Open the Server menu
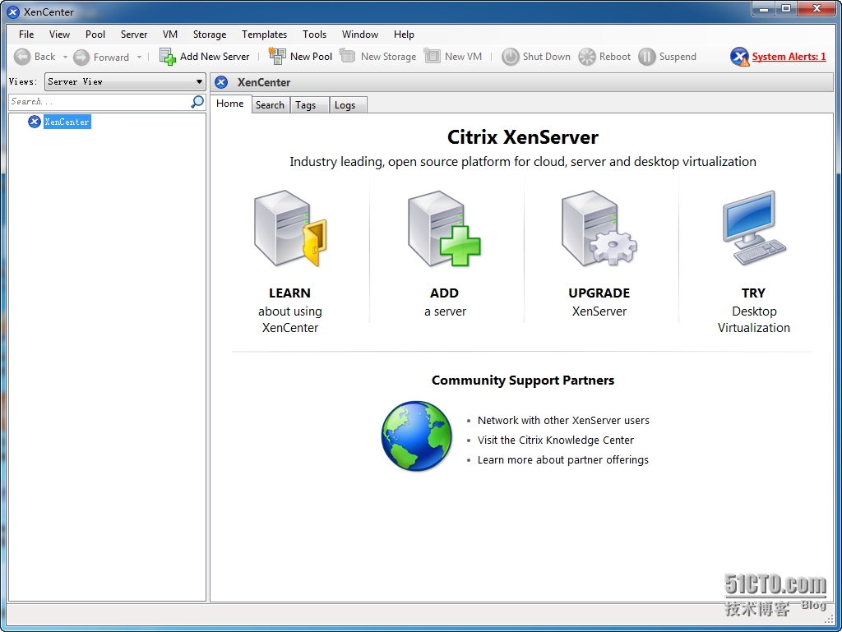 click(x=134, y=35)
